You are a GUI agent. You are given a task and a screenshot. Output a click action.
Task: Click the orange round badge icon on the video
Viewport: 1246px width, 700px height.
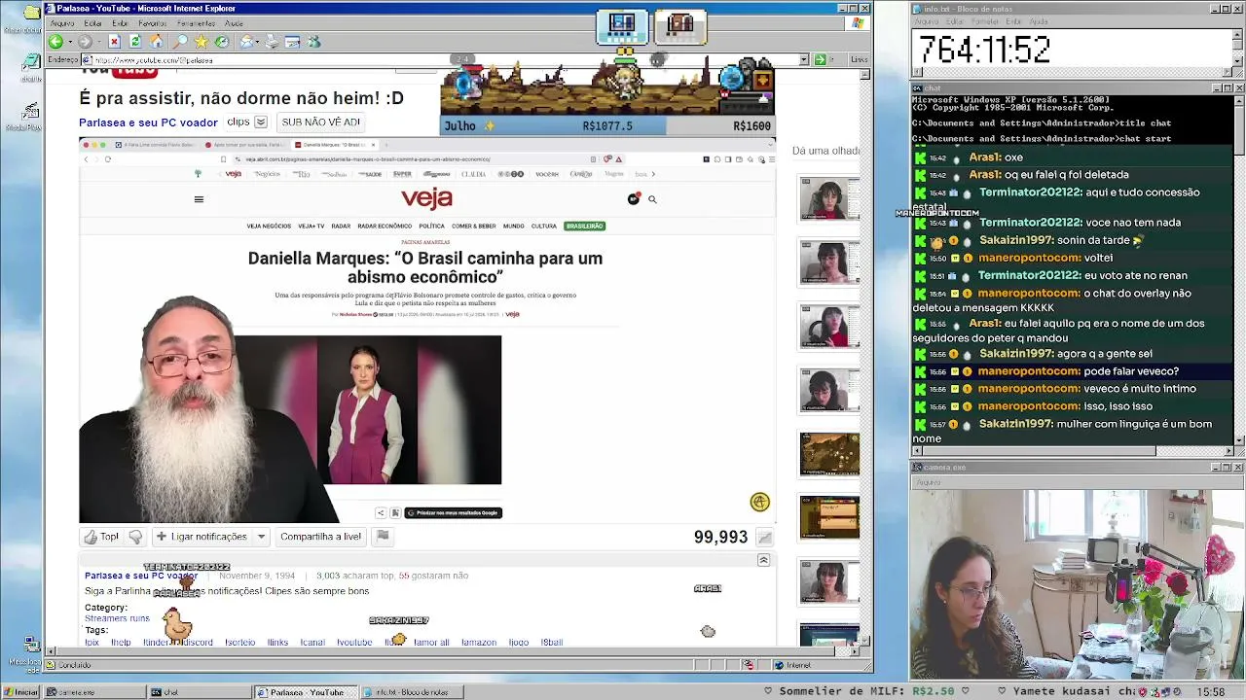(x=760, y=502)
